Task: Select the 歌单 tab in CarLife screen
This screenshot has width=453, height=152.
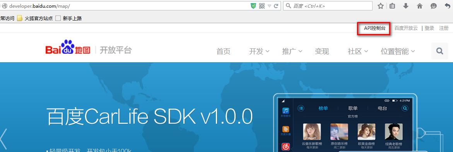Action: [x=353, y=108]
